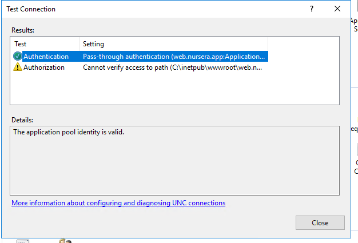Select the Authentication row label

pyautogui.click(x=46, y=57)
